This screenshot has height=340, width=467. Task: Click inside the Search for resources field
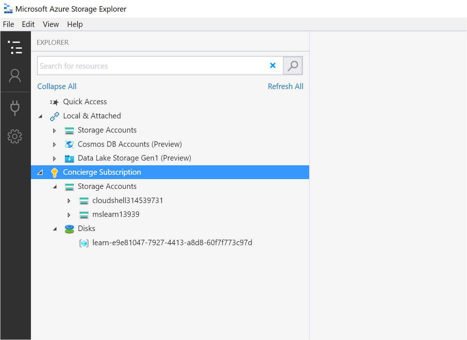[145, 65]
